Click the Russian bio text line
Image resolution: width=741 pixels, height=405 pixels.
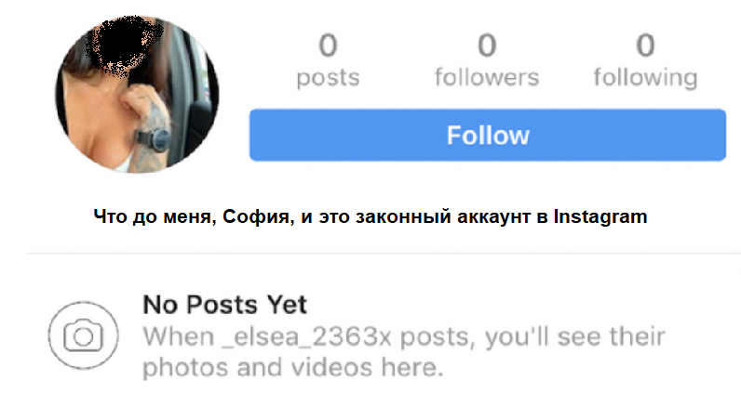click(x=370, y=216)
